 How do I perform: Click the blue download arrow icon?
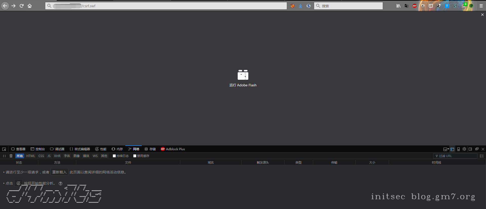coord(300,6)
